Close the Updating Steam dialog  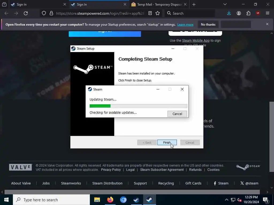(x=182, y=89)
